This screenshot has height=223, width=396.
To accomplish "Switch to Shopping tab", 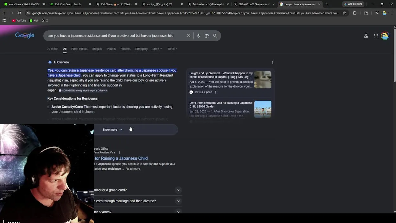I will coord(141,49).
